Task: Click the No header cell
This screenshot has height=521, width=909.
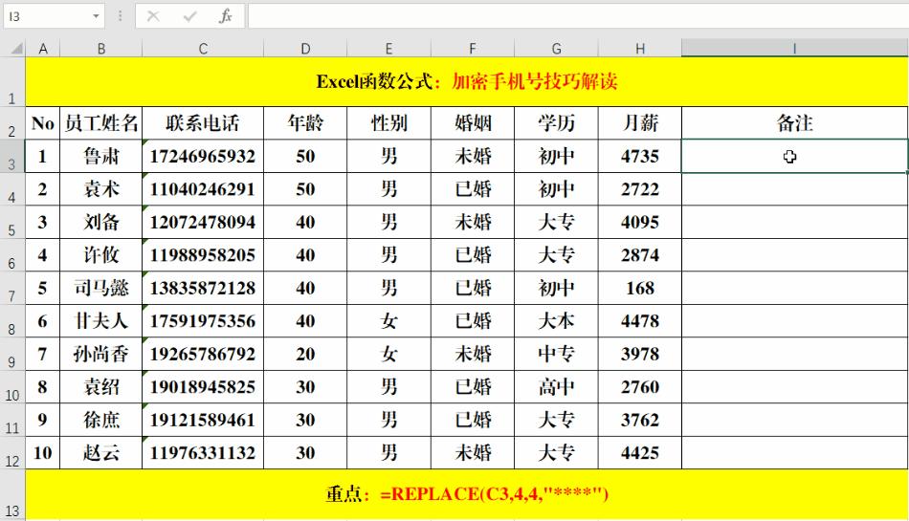Action: (43, 123)
